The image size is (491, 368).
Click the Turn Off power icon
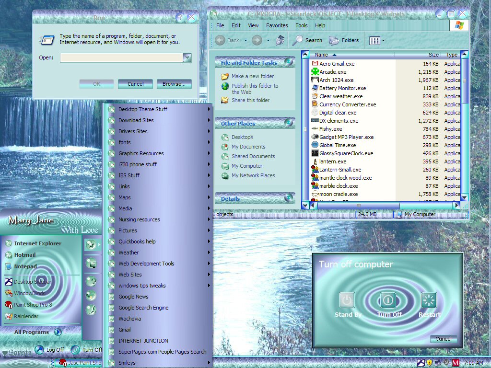[x=387, y=300]
